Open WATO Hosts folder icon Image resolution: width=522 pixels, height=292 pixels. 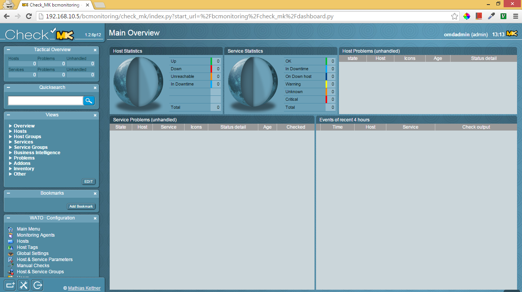[11, 242]
